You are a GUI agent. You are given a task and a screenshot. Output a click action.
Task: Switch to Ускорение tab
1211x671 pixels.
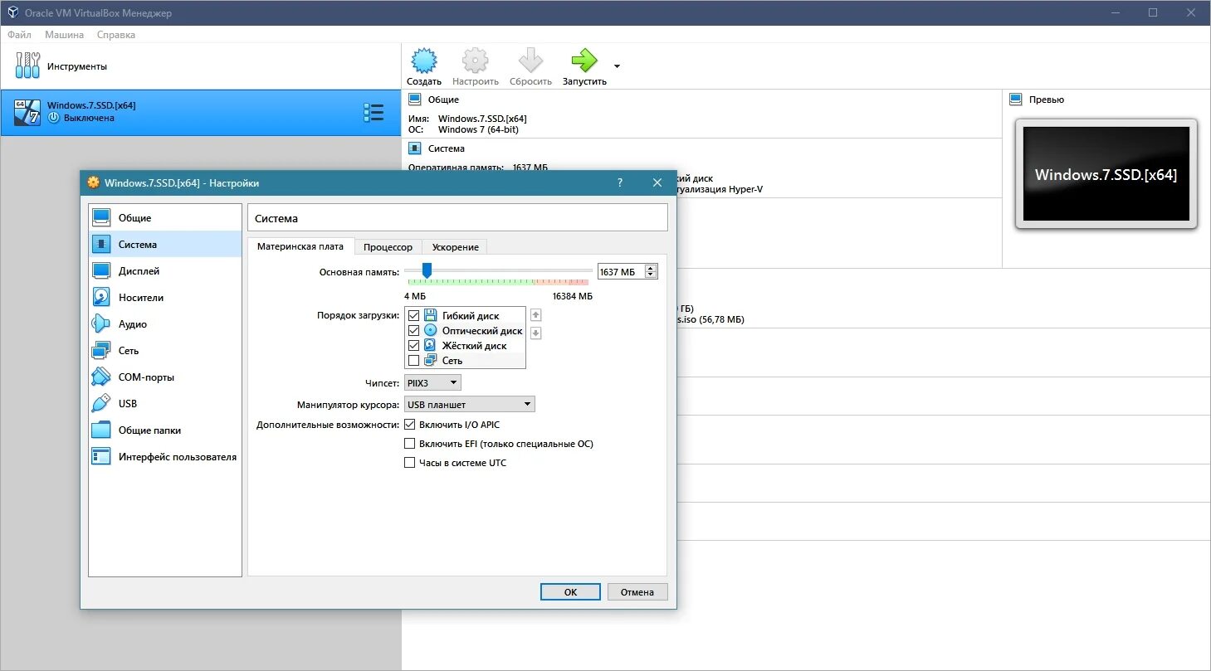pyautogui.click(x=455, y=247)
